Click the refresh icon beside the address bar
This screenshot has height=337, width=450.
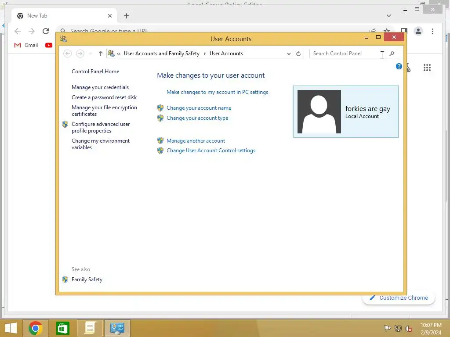pyautogui.click(x=298, y=54)
